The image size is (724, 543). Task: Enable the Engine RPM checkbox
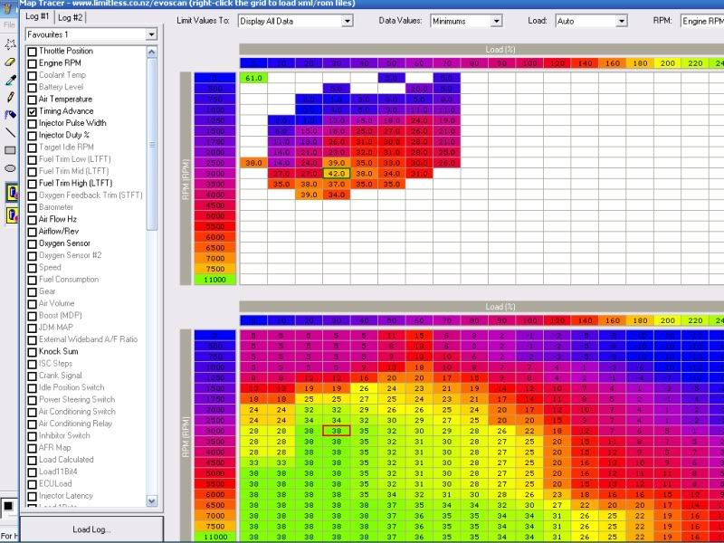coord(32,63)
